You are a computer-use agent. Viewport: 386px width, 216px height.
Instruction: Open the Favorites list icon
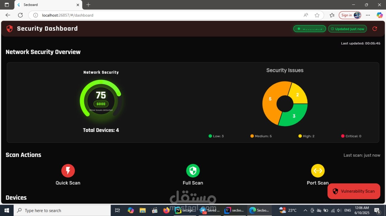[332, 15]
